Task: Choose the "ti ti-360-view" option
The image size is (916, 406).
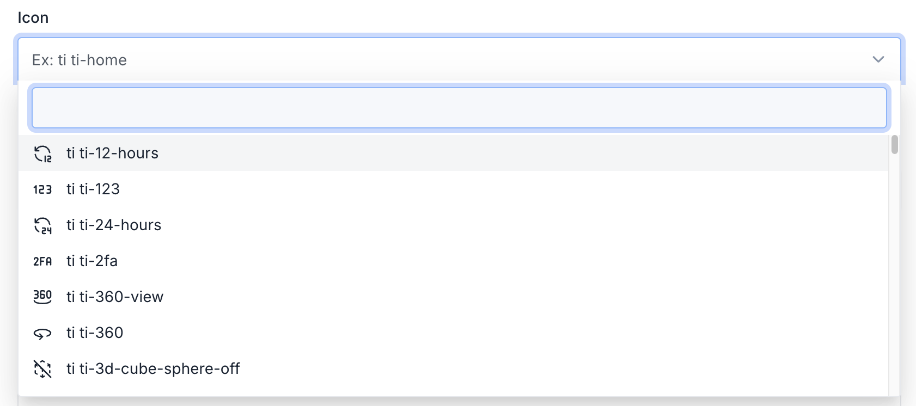Action: pyautogui.click(x=115, y=297)
